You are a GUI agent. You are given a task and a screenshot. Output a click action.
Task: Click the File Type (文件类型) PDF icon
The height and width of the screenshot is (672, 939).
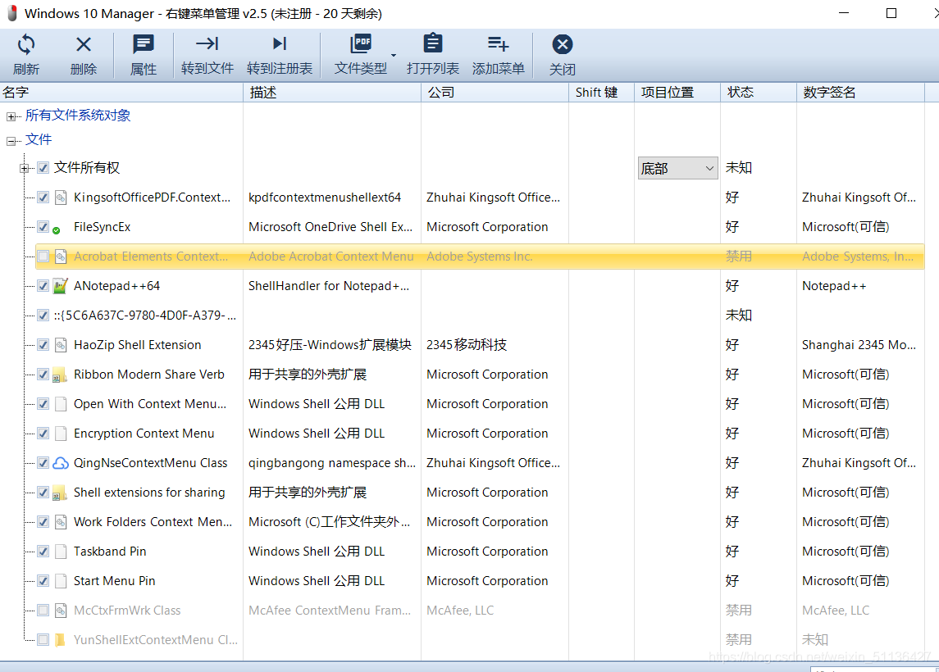[x=361, y=44]
